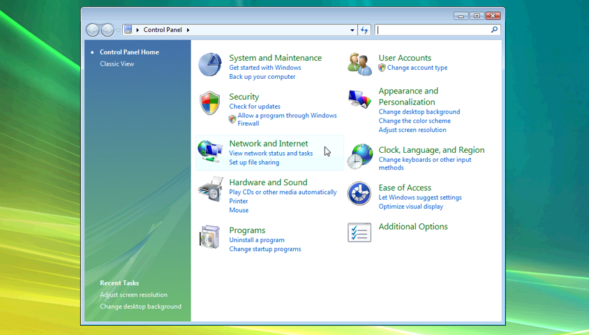Open the Ease of Access icon
The image size is (589, 335).
pyautogui.click(x=359, y=194)
